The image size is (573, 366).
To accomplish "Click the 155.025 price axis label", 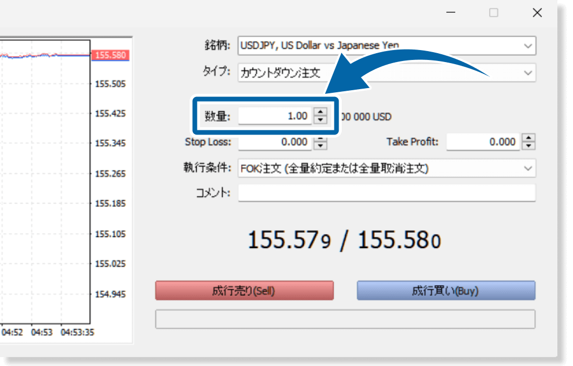I will (x=110, y=264).
